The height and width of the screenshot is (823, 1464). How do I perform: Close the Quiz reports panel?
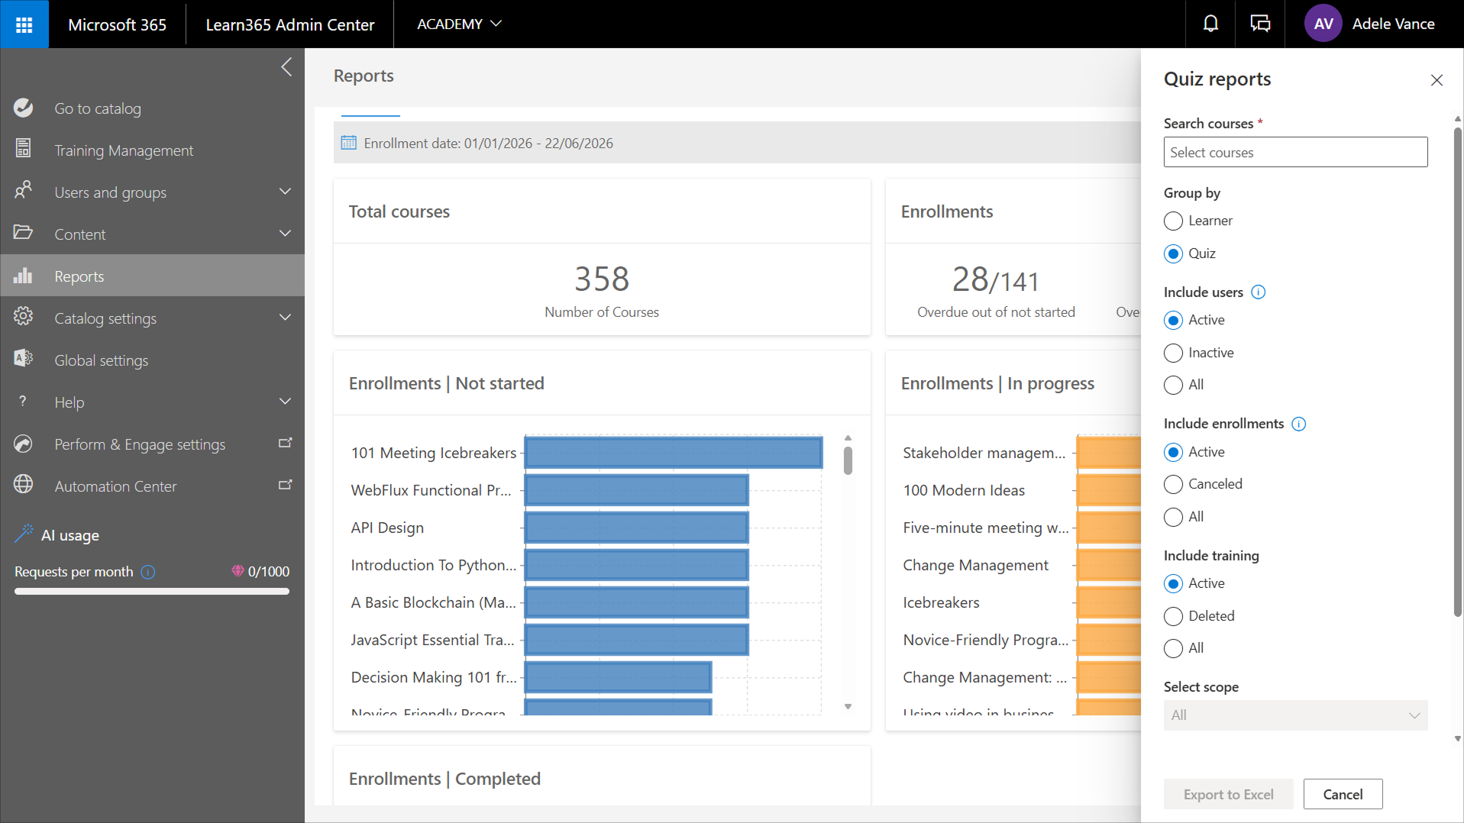(x=1437, y=80)
